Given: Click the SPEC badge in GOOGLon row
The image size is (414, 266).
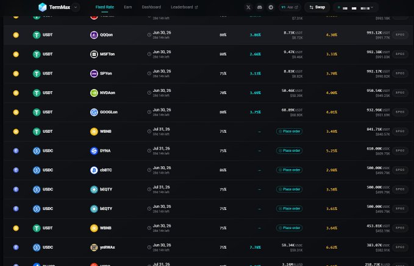Looking at the screenshot, I should click(400, 112).
